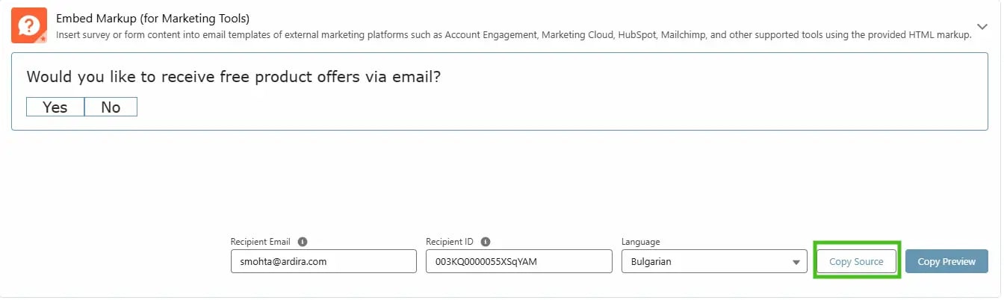1004x300 pixels.
Task: Answer No to the survey question
Action: (111, 107)
